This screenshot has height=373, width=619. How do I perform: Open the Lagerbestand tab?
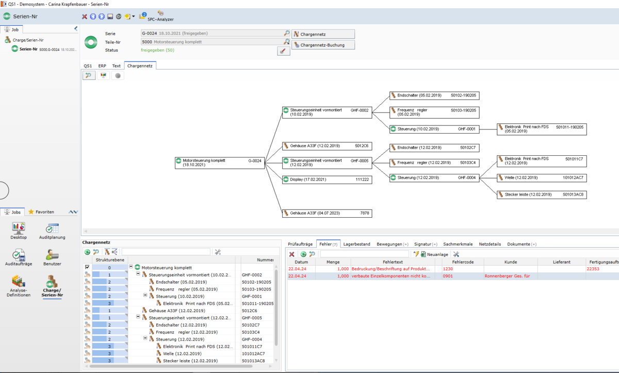click(x=357, y=244)
